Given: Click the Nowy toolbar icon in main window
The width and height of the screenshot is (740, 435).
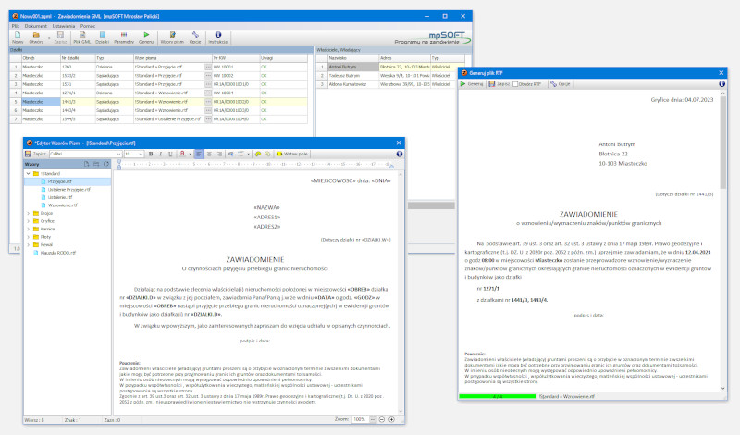Looking at the screenshot, I should 18,35.
